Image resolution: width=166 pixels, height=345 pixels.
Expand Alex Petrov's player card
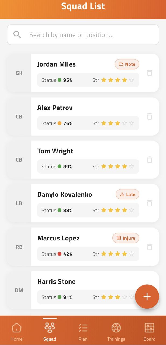(81, 108)
